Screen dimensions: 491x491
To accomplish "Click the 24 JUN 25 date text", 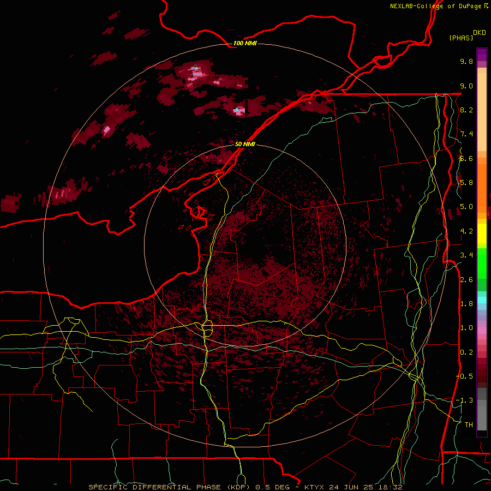I will pos(351,487).
